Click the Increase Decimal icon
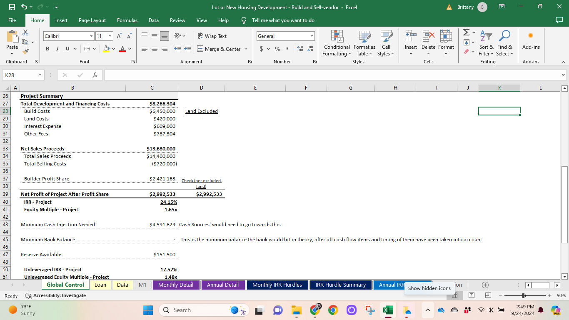The height and width of the screenshot is (320, 569). coord(300,49)
